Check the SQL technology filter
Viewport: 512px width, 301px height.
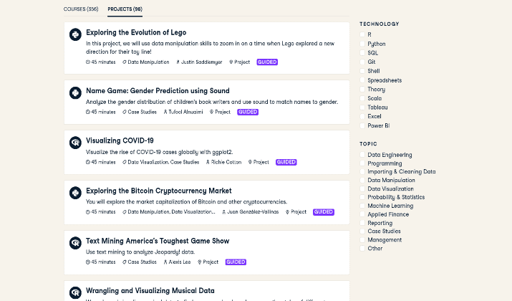point(362,52)
